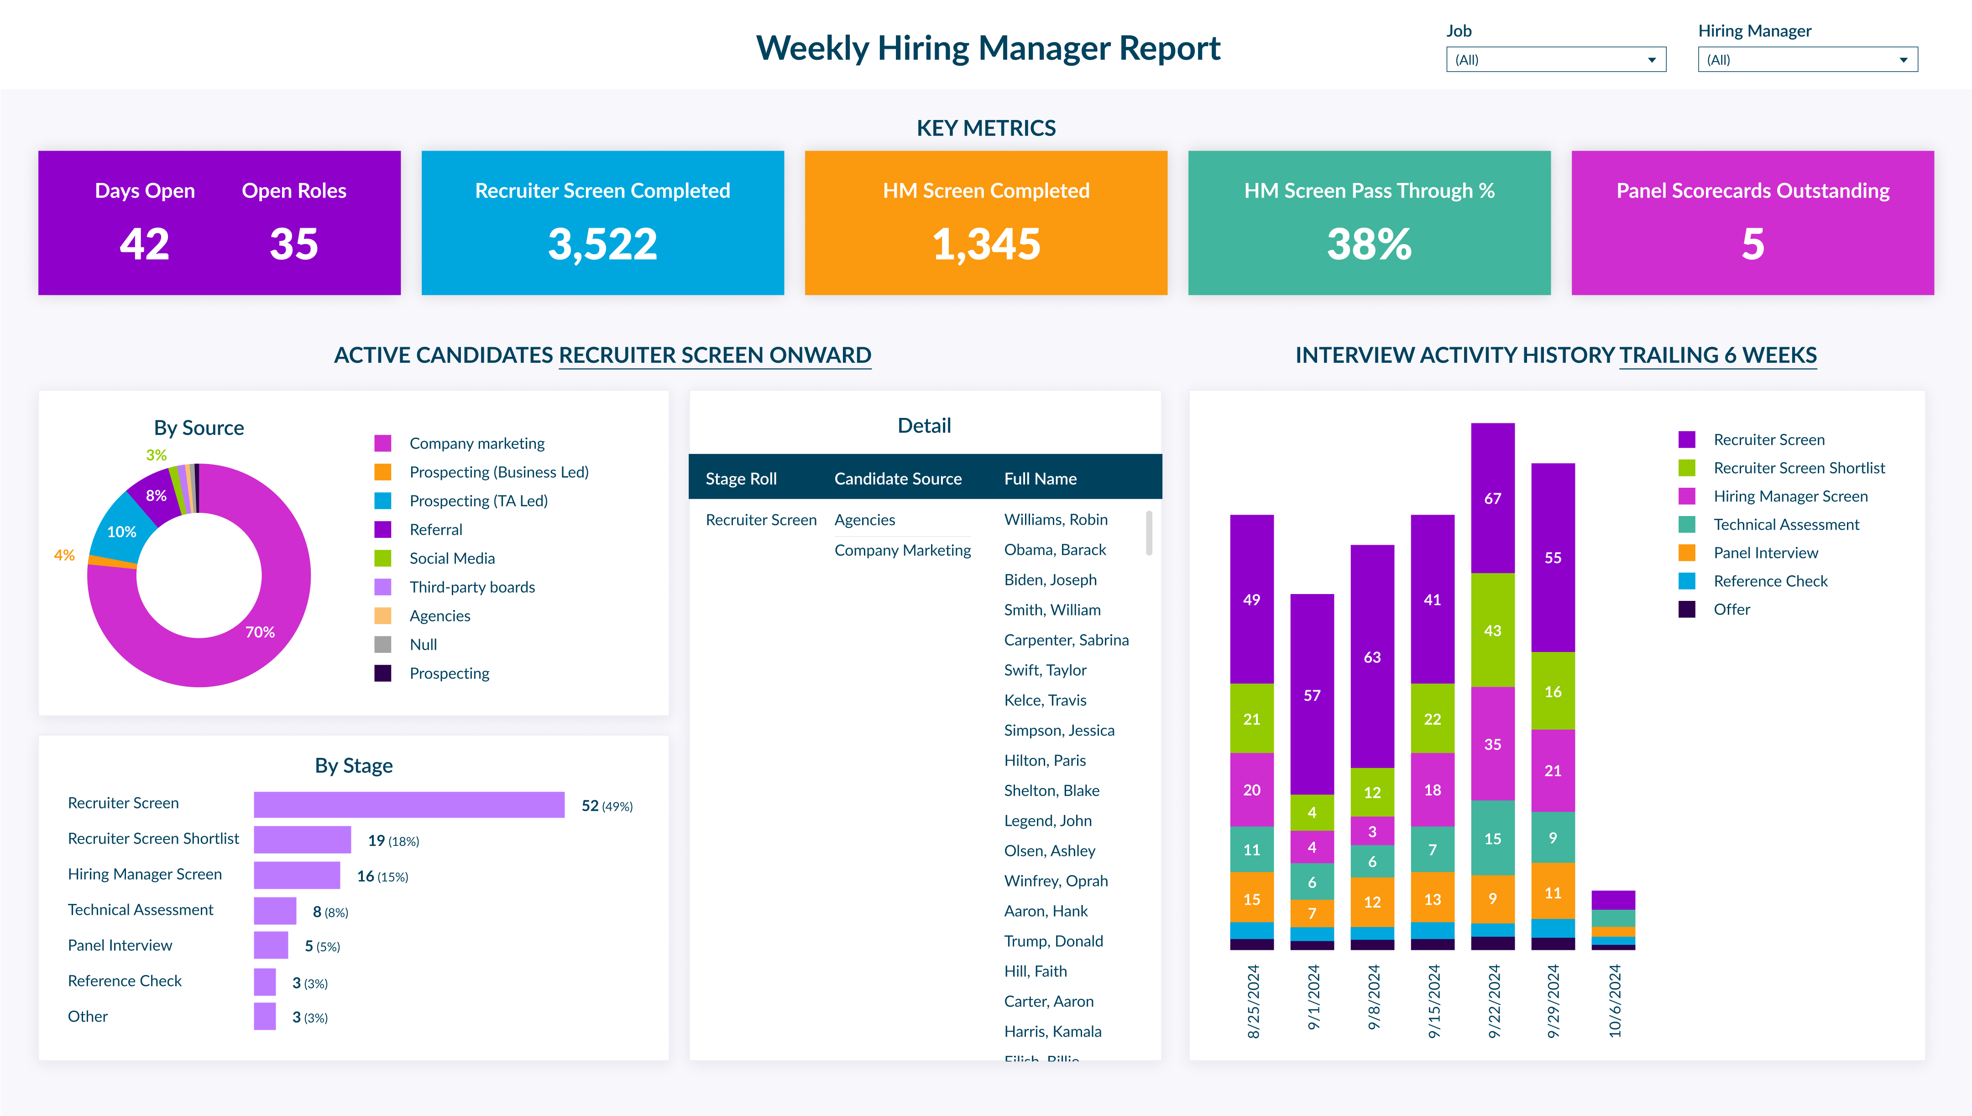The height and width of the screenshot is (1116, 1972).
Task: Click the Hiring Manager Screen legend swatch
Action: 1687,496
